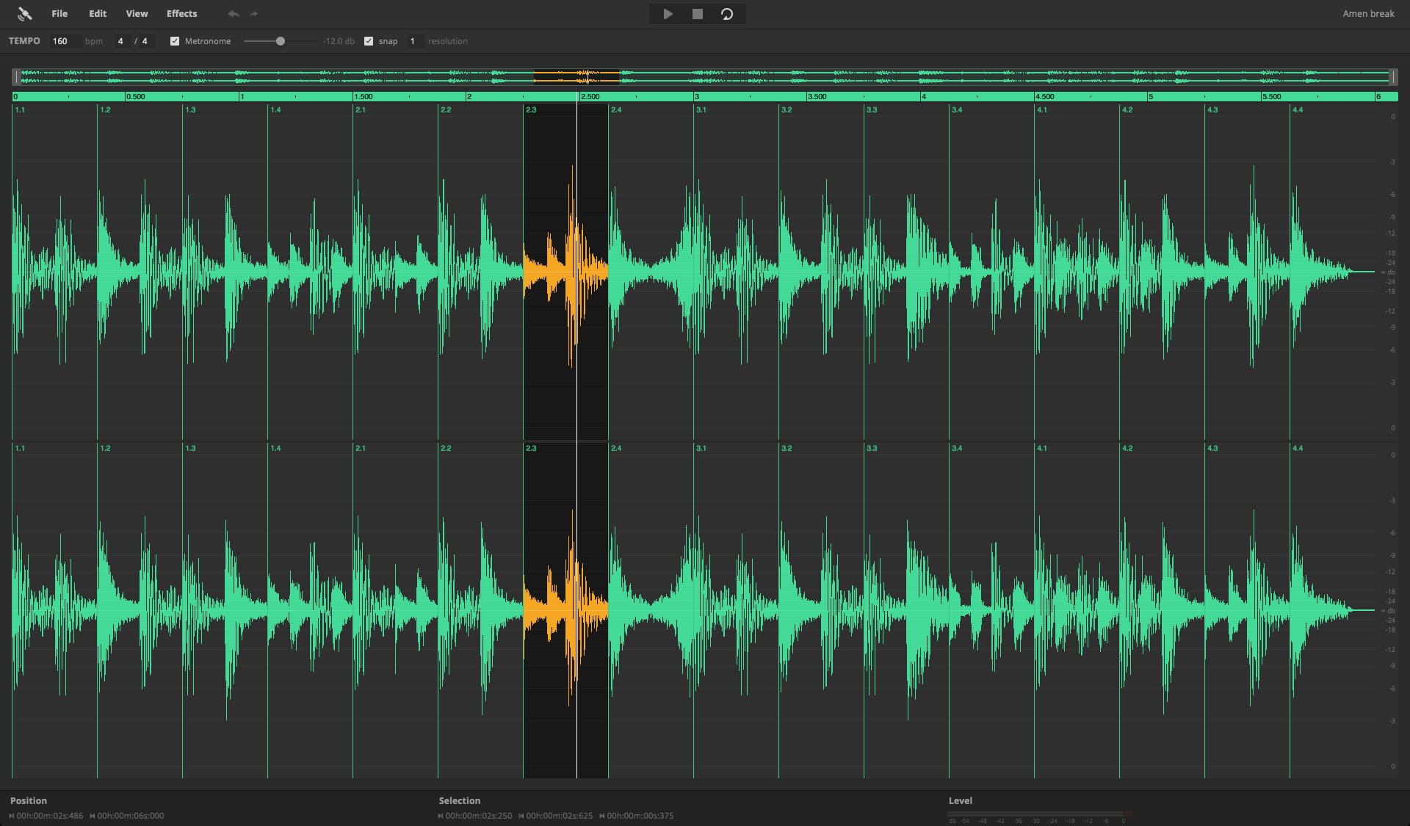The height and width of the screenshot is (826, 1410).
Task: Toggle the Metronome checkbox on/off
Action: click(173, 40)
